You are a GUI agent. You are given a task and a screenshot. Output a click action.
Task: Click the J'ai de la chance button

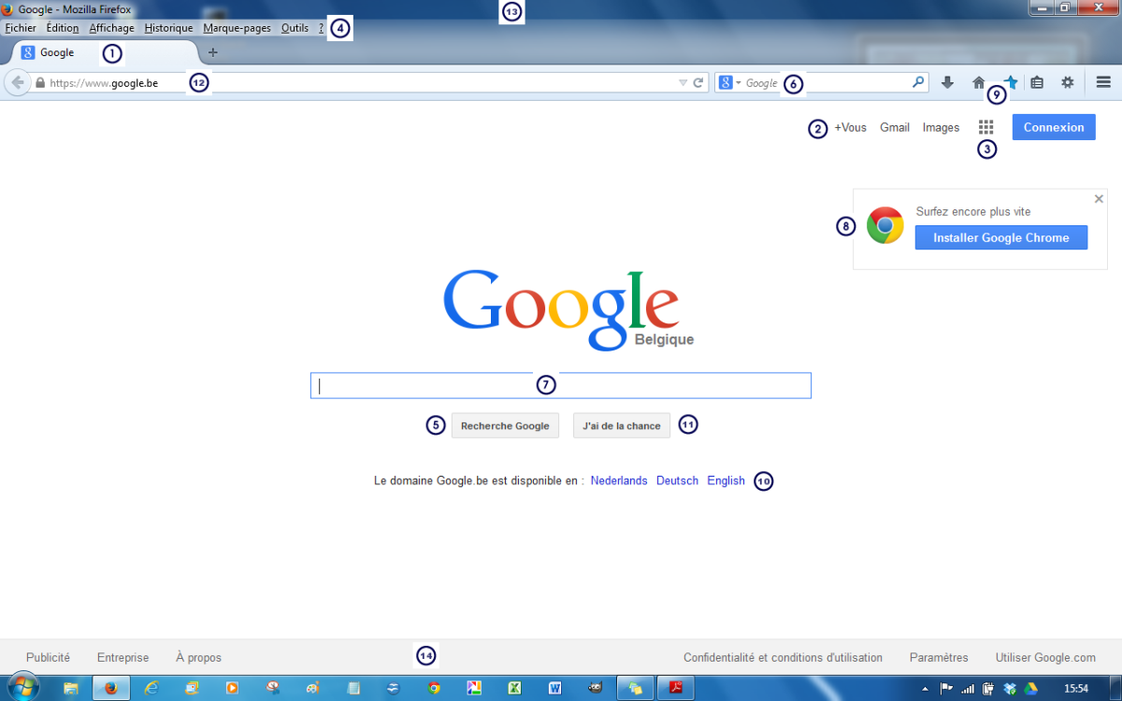coord(622,425)
